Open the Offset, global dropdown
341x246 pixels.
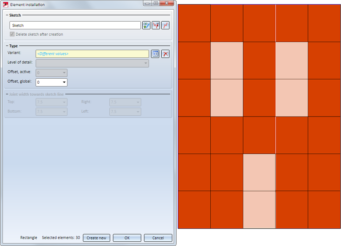coord(52,82)
